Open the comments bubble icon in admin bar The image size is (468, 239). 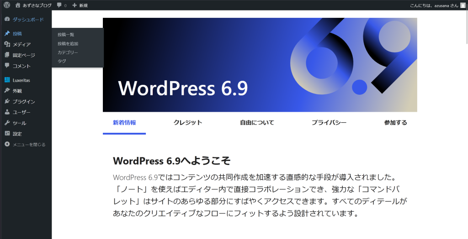[x=59, y=5]
